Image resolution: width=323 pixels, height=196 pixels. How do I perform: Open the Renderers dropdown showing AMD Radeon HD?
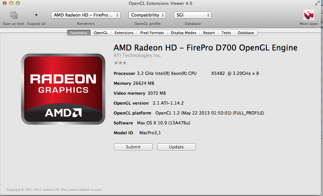pos(86,15)
